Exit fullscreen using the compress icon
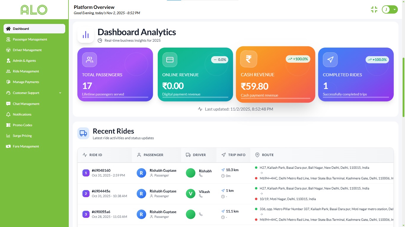 point(374,9)
